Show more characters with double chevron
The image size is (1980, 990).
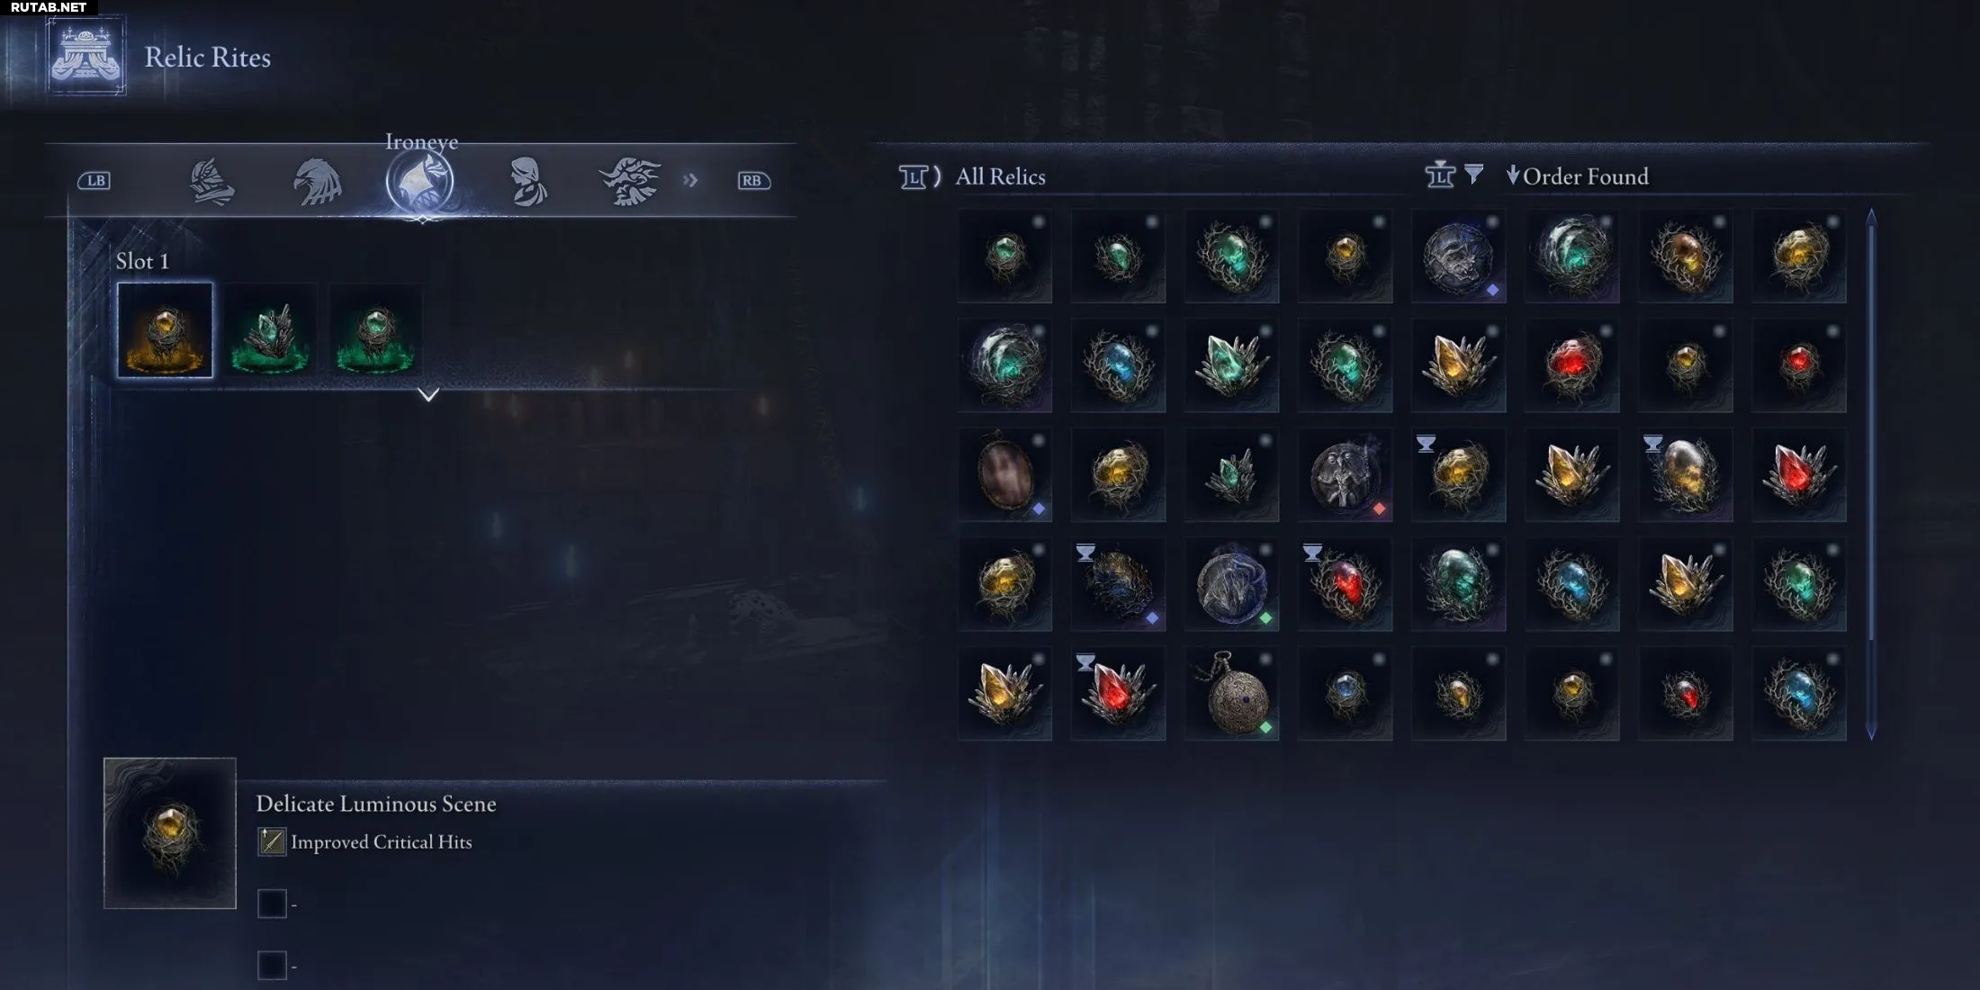pyautogui.click(x=690, y=180)
